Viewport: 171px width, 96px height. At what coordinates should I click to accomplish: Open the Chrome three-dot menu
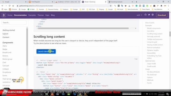click(169, 6)
